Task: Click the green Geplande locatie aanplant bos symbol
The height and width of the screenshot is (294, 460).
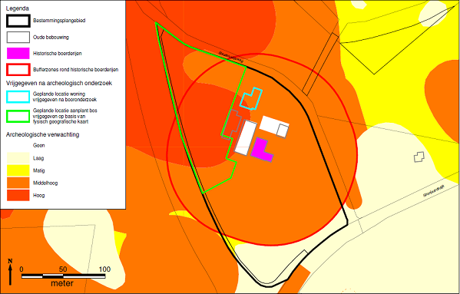Action: [x=18, y=116]
